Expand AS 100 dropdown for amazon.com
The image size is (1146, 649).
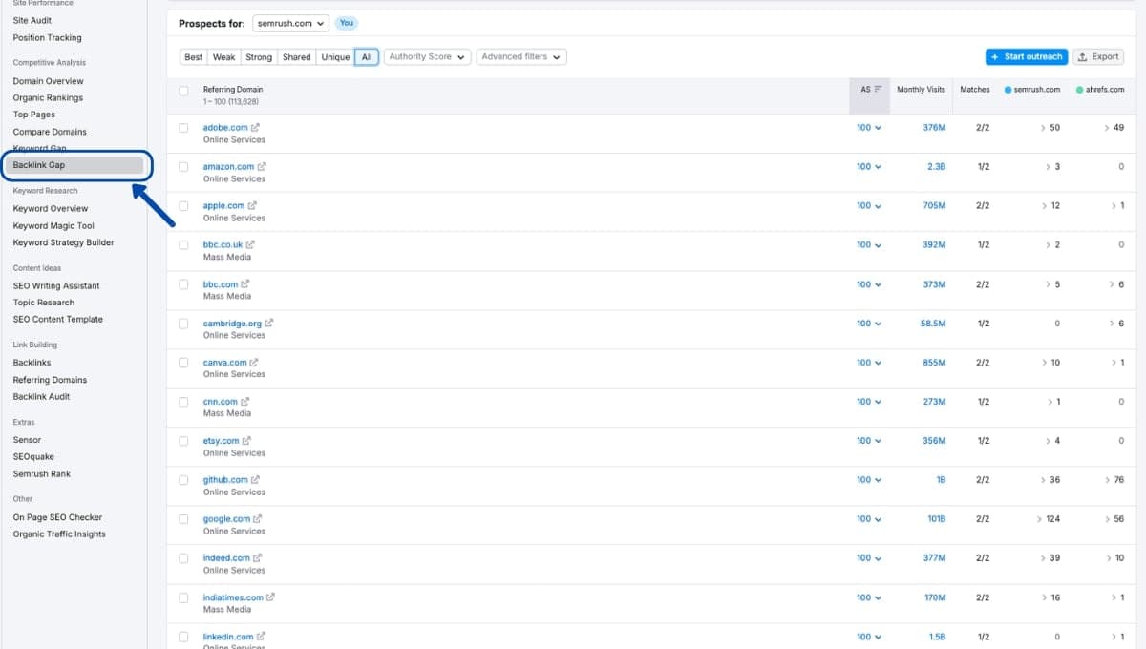pyautogui.click(x=868, y=167)
